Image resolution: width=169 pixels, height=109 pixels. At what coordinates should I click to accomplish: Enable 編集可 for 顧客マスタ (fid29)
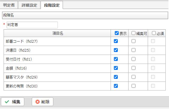point(133,77)
